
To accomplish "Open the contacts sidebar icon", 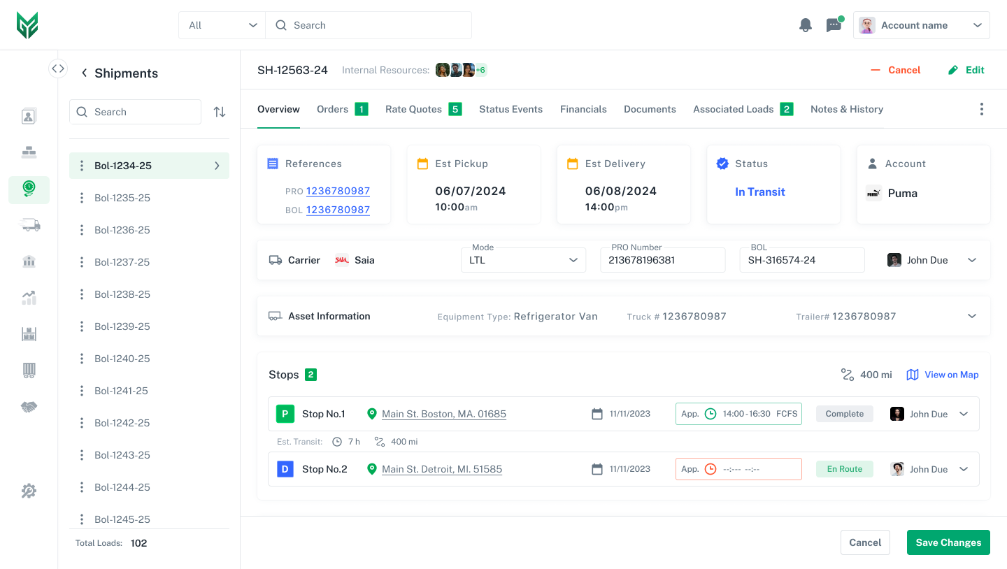I will tap(29, 116).
